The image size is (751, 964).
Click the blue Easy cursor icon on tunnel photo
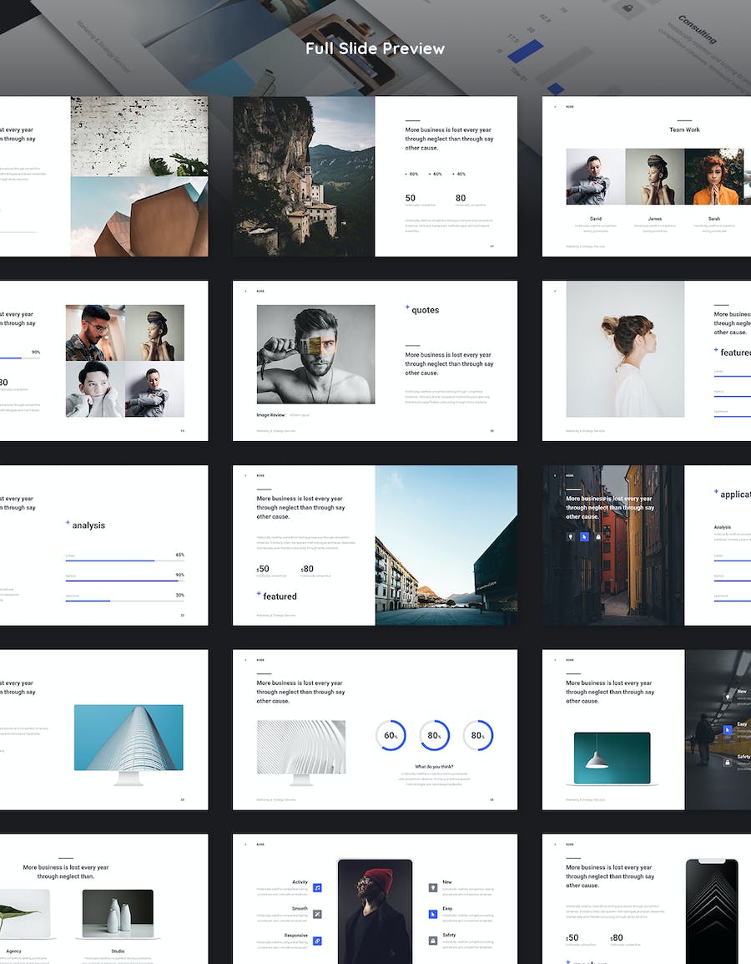coord(727,729)
